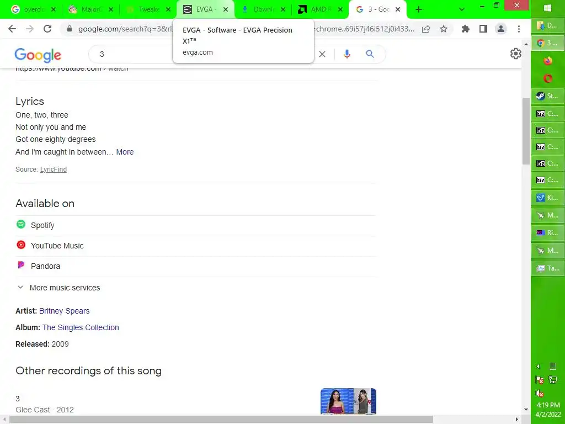The width and height of the screenshot is (565, 424).
Task: Open the Glee Cast video thumbnail
Action: coord(348,401)
